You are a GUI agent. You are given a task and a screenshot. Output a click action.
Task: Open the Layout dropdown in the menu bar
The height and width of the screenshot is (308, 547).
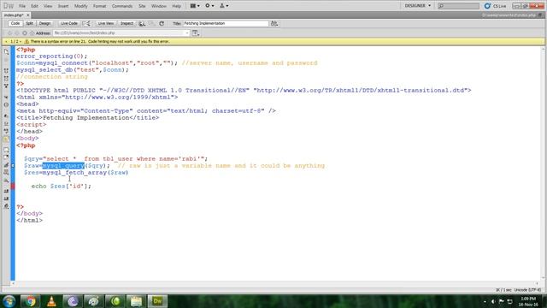pyautogui.click(x=195, y=6)
